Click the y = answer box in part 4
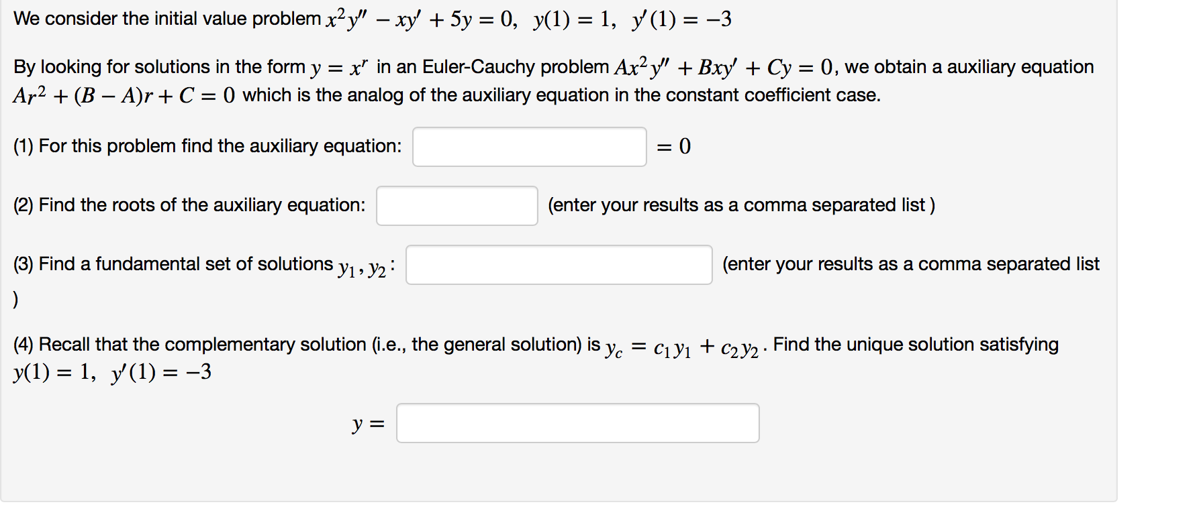The image size is (1199, 531). tap(577, 423)
